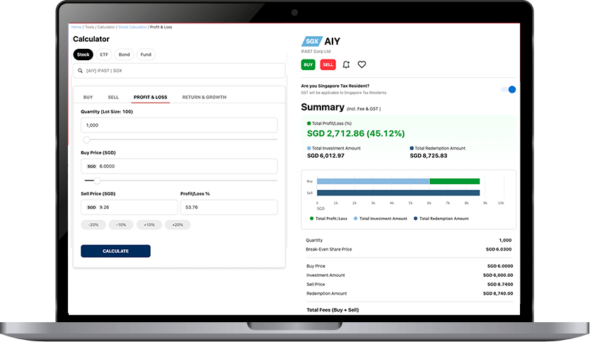Click the 'SGD 2,712.86 (45.12%)' profit value
590x342 pixels.
click(356, 133)
